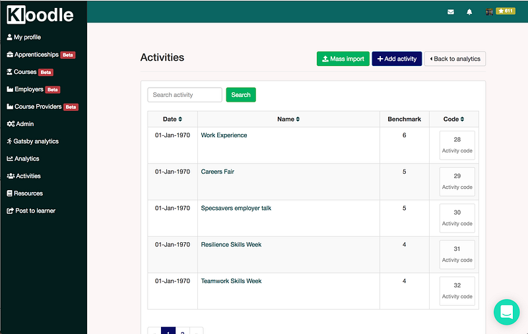The image size is (528, 334).
Task: Open the chat support widget
Action: click(506, 312)
